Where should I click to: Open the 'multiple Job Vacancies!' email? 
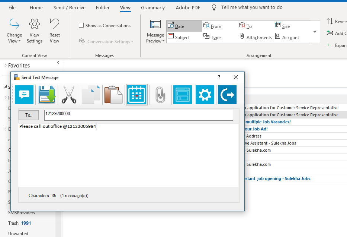pyautogui.click(x=296, y=122)
